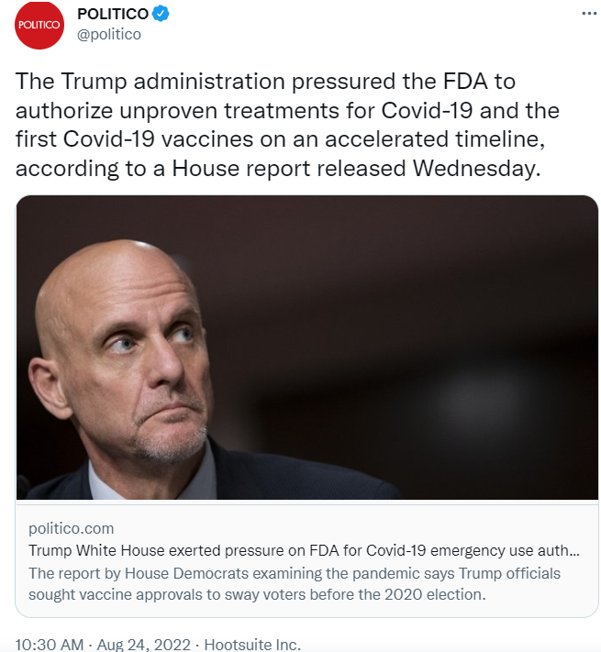Open the POLITICO display name profile link
This screenshot has width=601, height=652.
(112, 16)
